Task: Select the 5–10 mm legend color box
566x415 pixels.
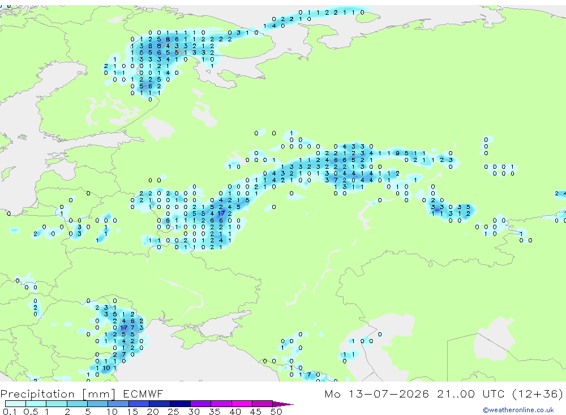Action: pyautogui.click(x=97, y=404)
